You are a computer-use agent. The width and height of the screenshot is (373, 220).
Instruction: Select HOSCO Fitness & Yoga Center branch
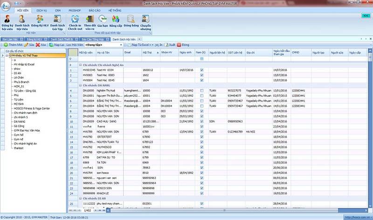pyautogui.click(x=31, y=108)
